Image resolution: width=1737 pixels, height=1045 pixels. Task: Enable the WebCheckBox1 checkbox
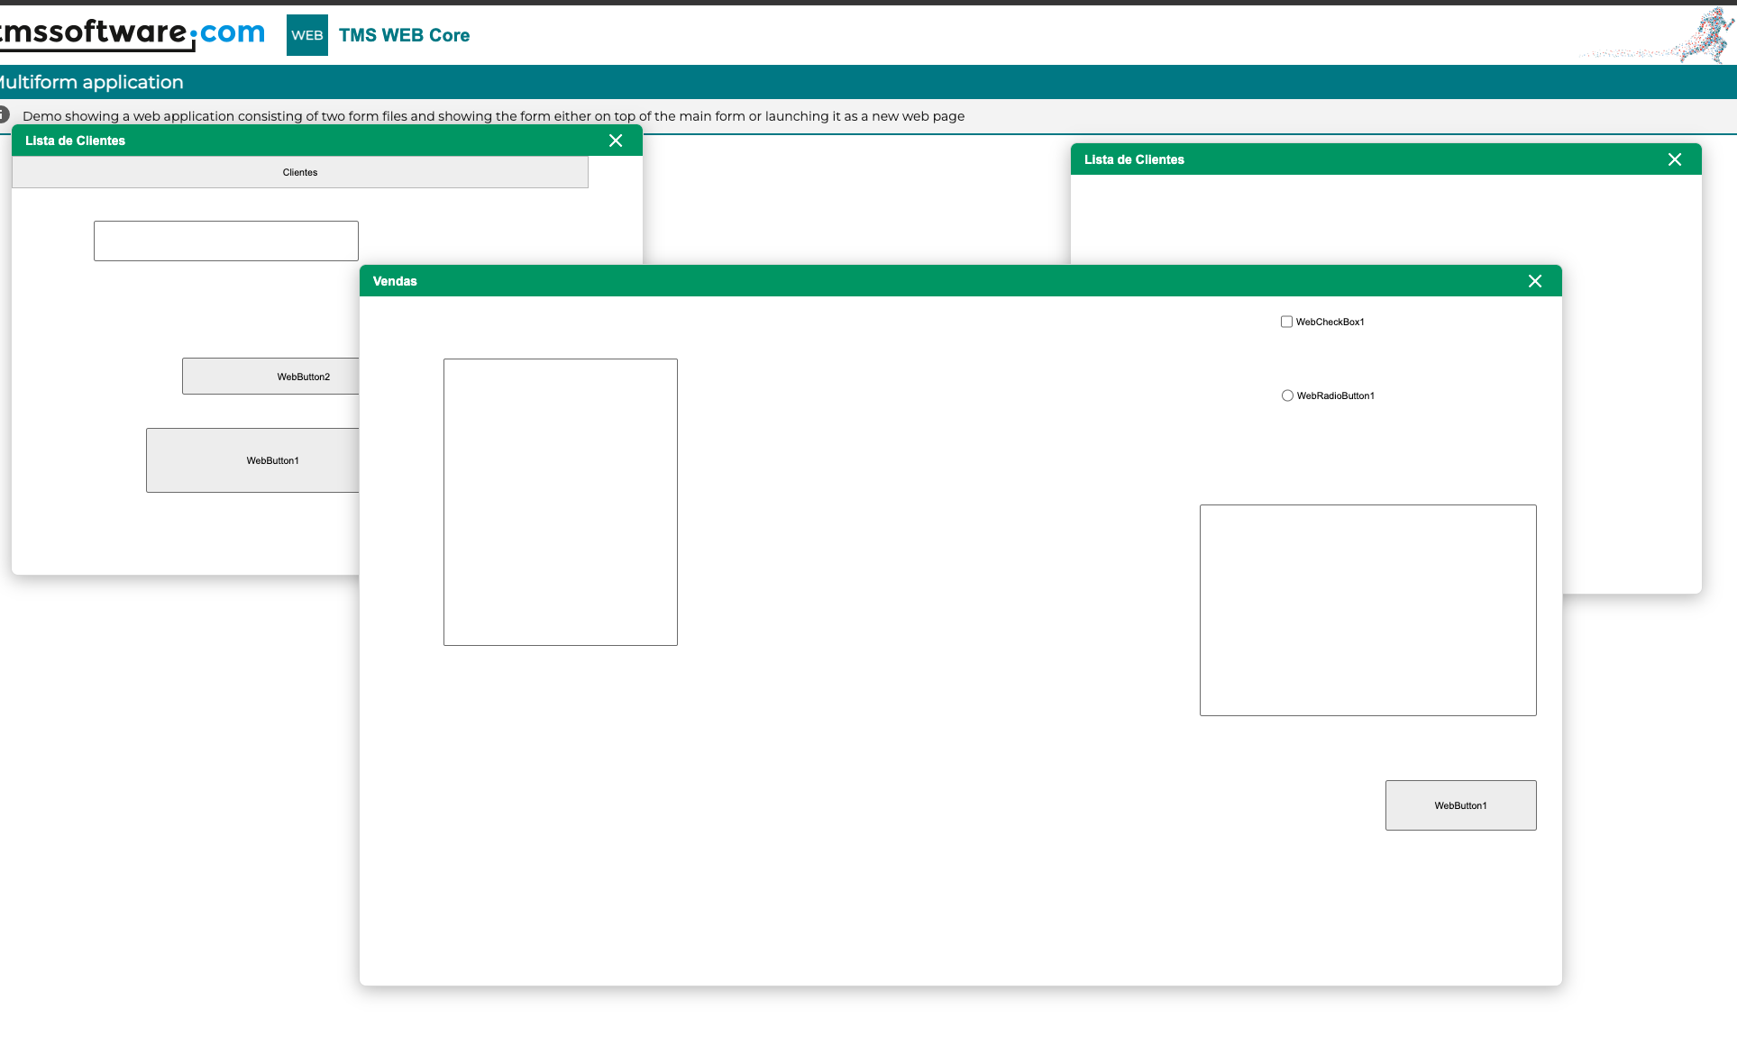click(x=1287, y=322)
